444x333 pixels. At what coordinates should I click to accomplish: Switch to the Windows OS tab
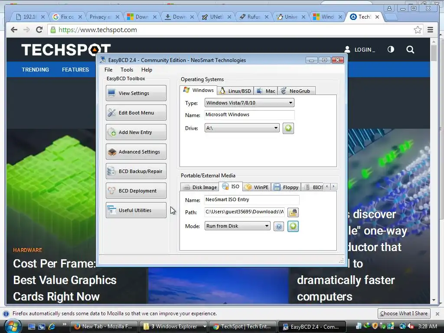(x=199, y=90)
